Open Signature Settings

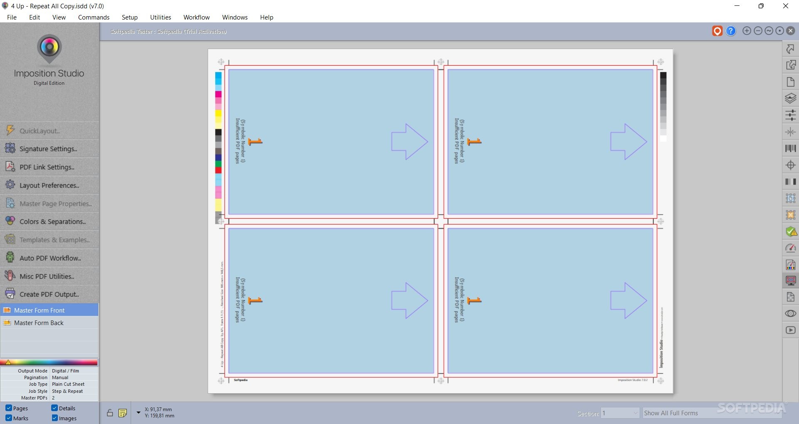coord(50,148)
